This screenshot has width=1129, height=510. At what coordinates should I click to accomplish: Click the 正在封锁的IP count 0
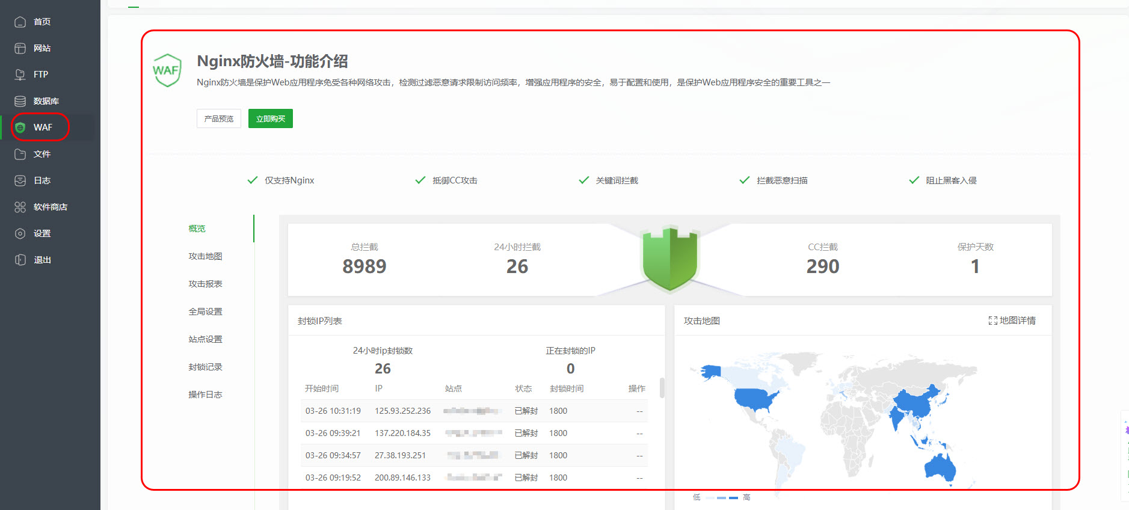571,369
